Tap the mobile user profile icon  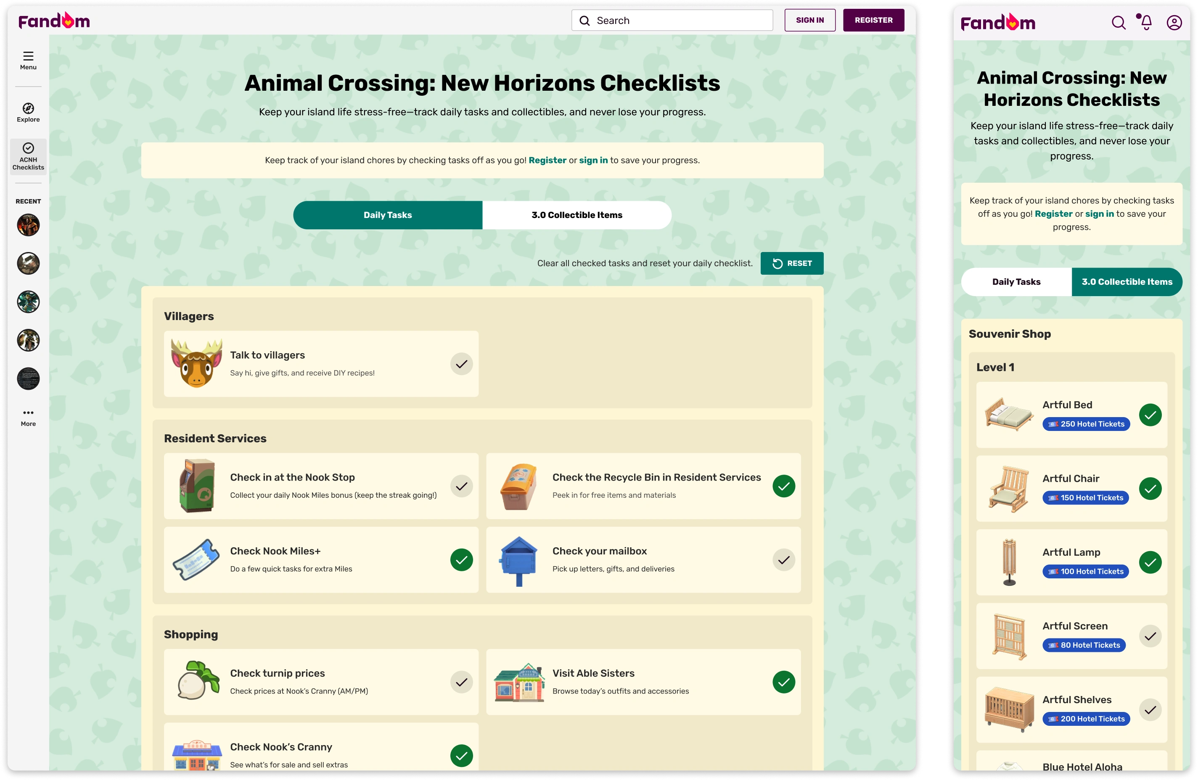(x=1174, y=23)
